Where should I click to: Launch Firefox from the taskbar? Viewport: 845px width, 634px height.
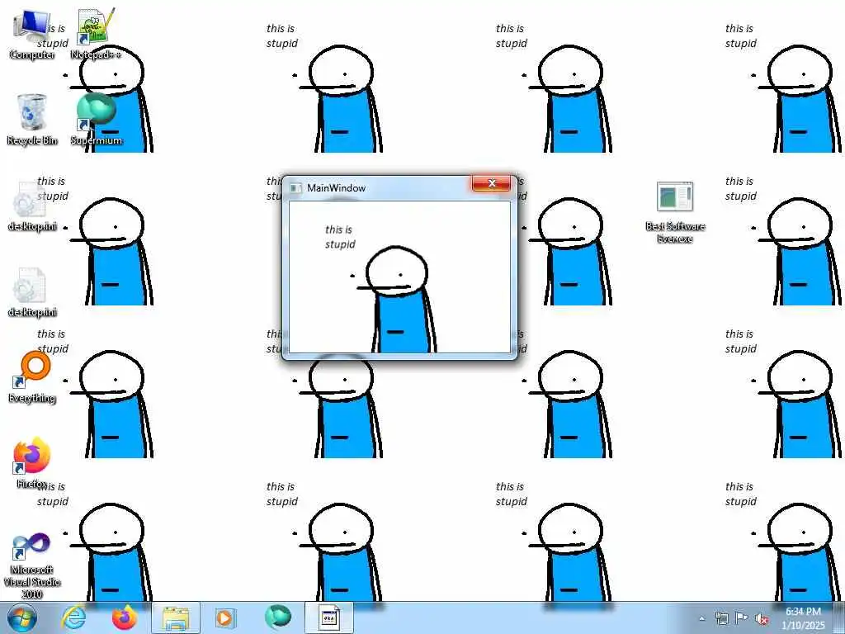point(125,617)
